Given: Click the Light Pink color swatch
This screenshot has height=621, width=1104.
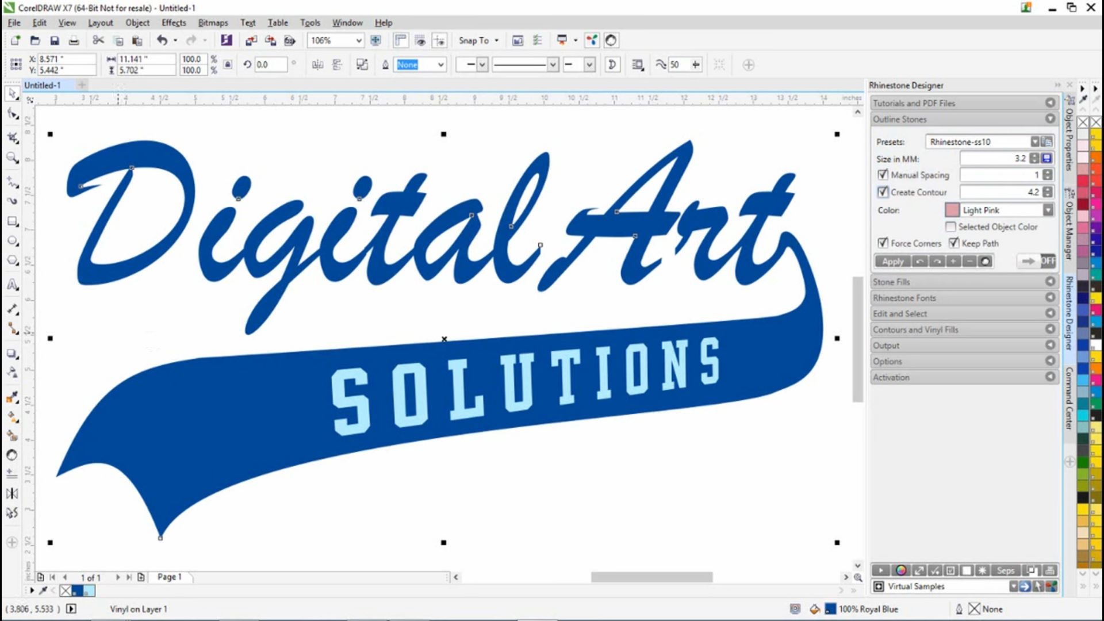Looking at the screenshot, I should [952, 210].
